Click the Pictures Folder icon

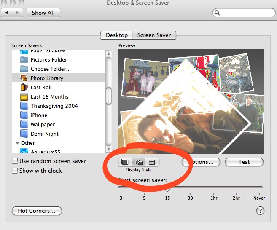[24, 59]
